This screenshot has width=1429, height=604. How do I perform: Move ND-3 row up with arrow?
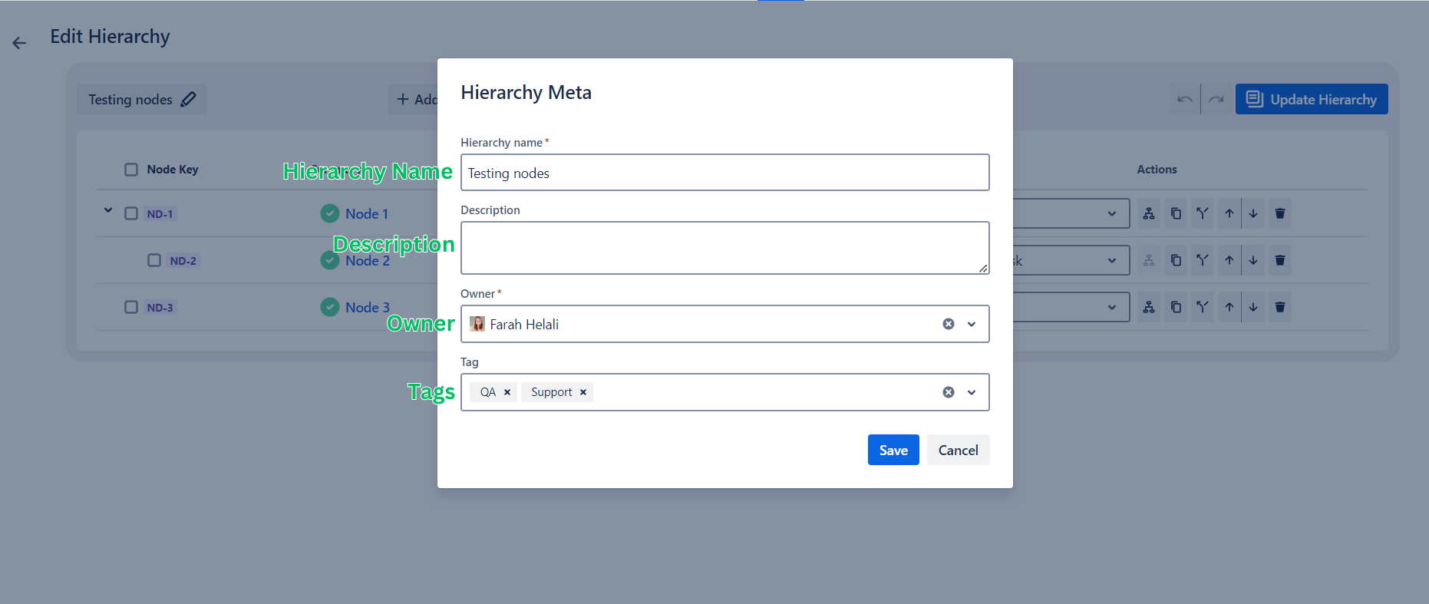pyautogui.click(x=1229, y=307)
